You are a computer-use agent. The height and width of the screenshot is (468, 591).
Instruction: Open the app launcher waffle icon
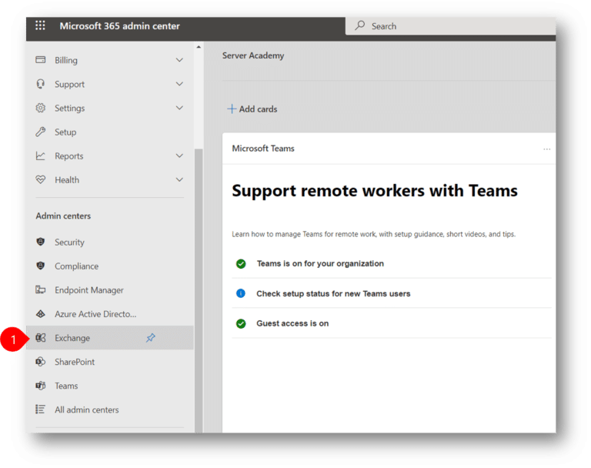[41, 26]
